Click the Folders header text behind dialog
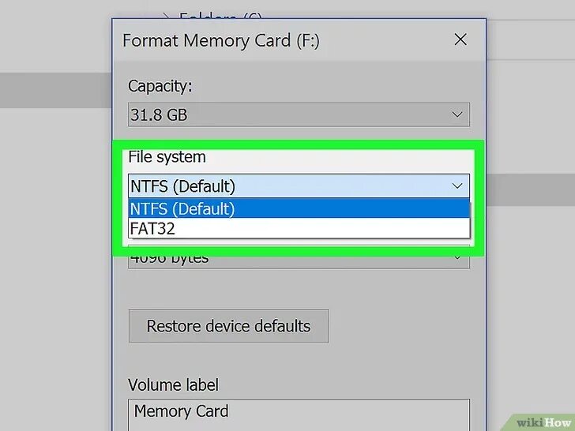The height and width of the screenshot is (431, 575). click(x=220, y=16)
